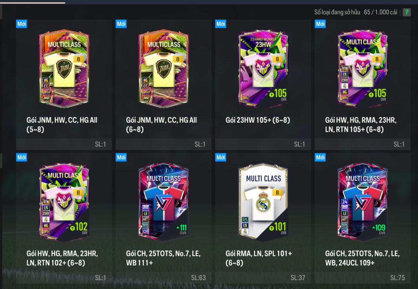Open the Multi Class 109 OVR pack card
This screenshot has height=289, width=418.
[363, 202]
